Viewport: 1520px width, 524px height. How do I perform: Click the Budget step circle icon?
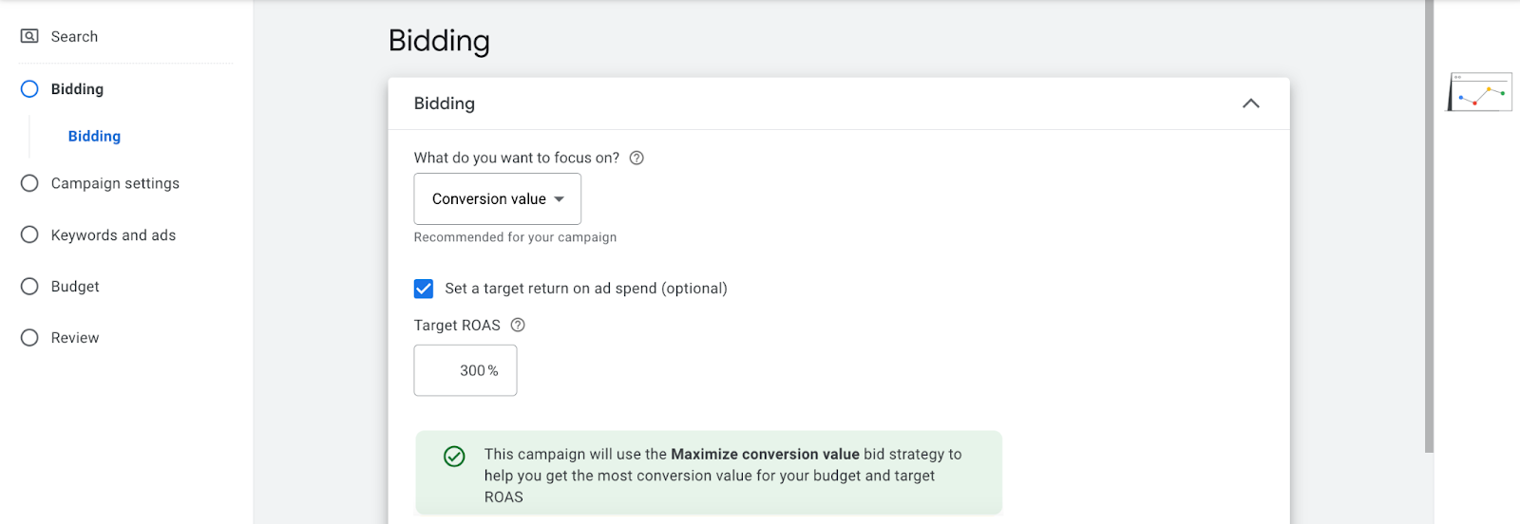[30, 287]
